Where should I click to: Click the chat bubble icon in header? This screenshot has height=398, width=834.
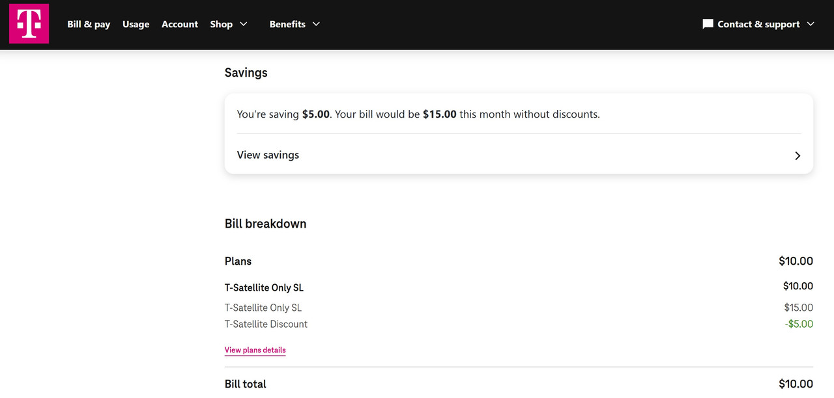pyautogui.click(x=708, y=24)
